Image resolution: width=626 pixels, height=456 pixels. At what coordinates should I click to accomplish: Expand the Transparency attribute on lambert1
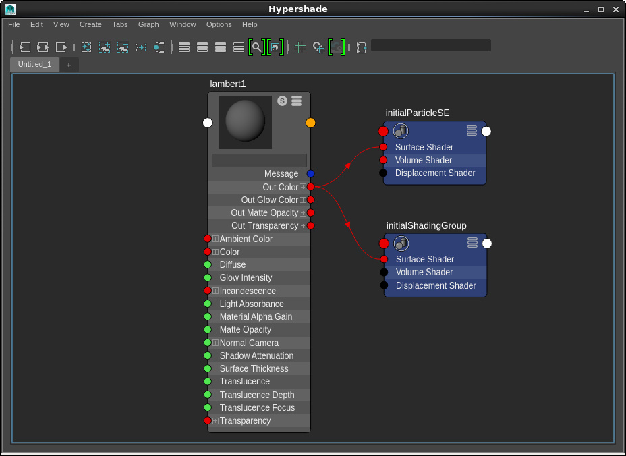click(x=215, y=420)
